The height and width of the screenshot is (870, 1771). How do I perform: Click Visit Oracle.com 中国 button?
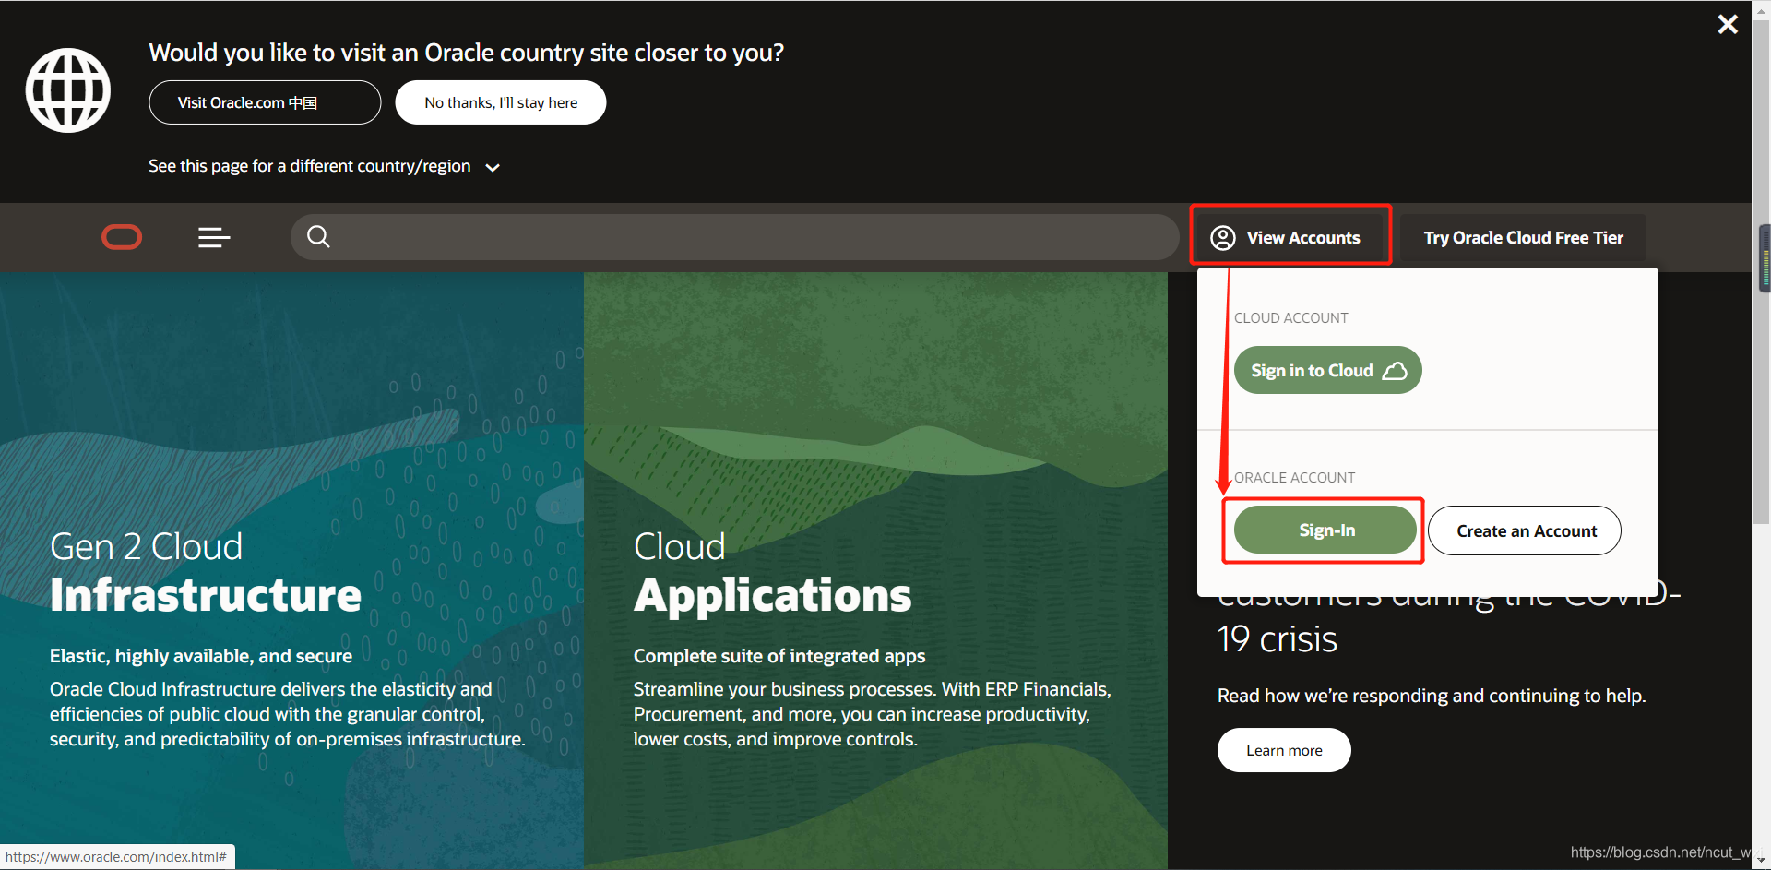click(x=265, y=102)
